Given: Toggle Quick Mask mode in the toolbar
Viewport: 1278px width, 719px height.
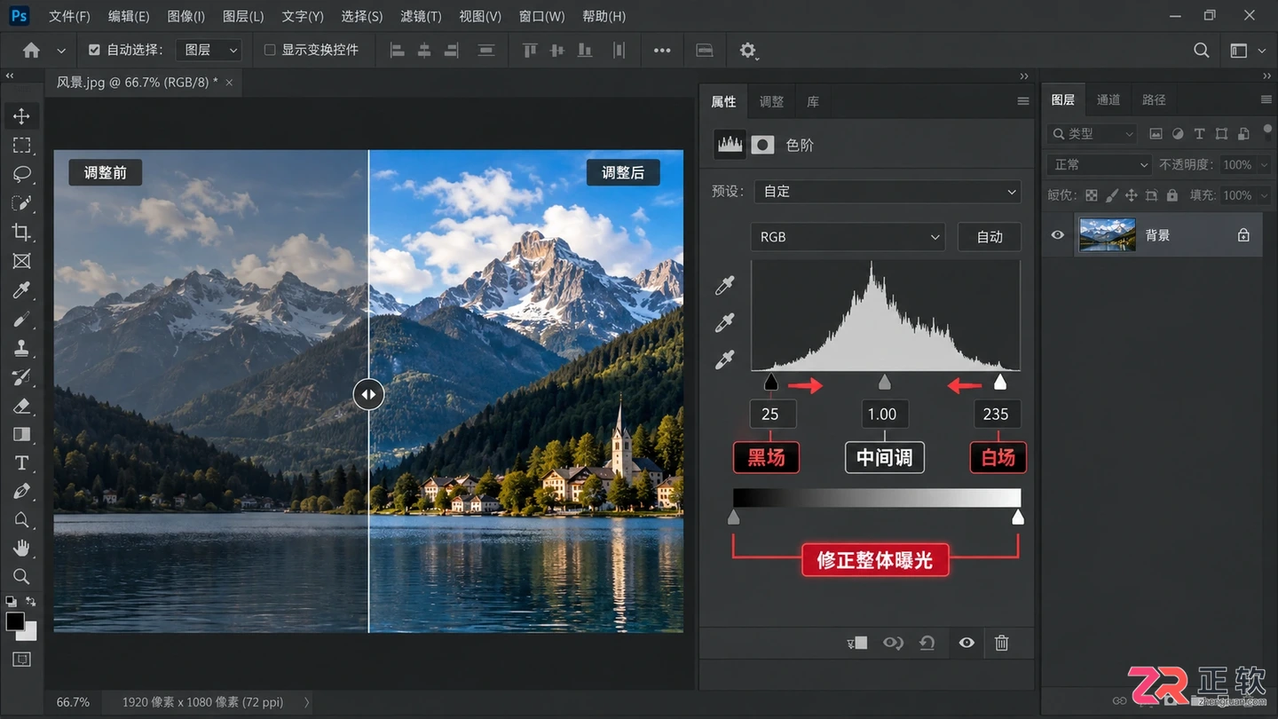Looking at the screenshot, I should pyautogui.click(x=21, y=660).
